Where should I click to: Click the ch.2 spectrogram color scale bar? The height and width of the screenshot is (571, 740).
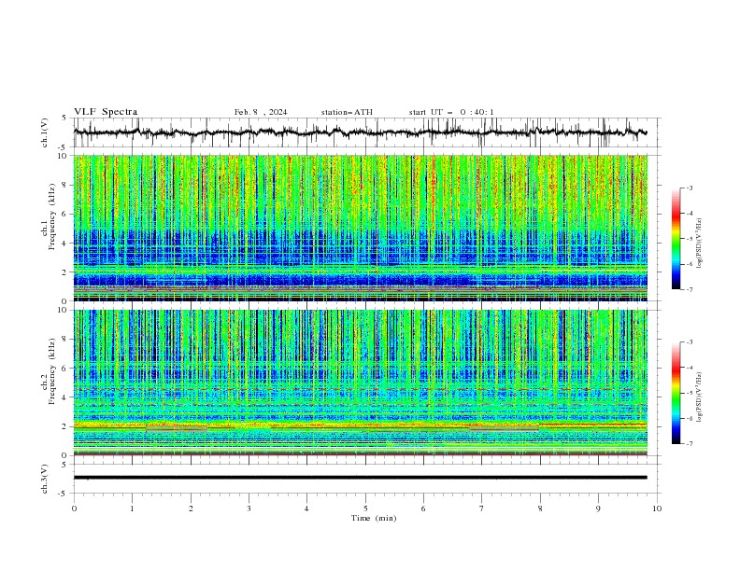tap(676, 393)
